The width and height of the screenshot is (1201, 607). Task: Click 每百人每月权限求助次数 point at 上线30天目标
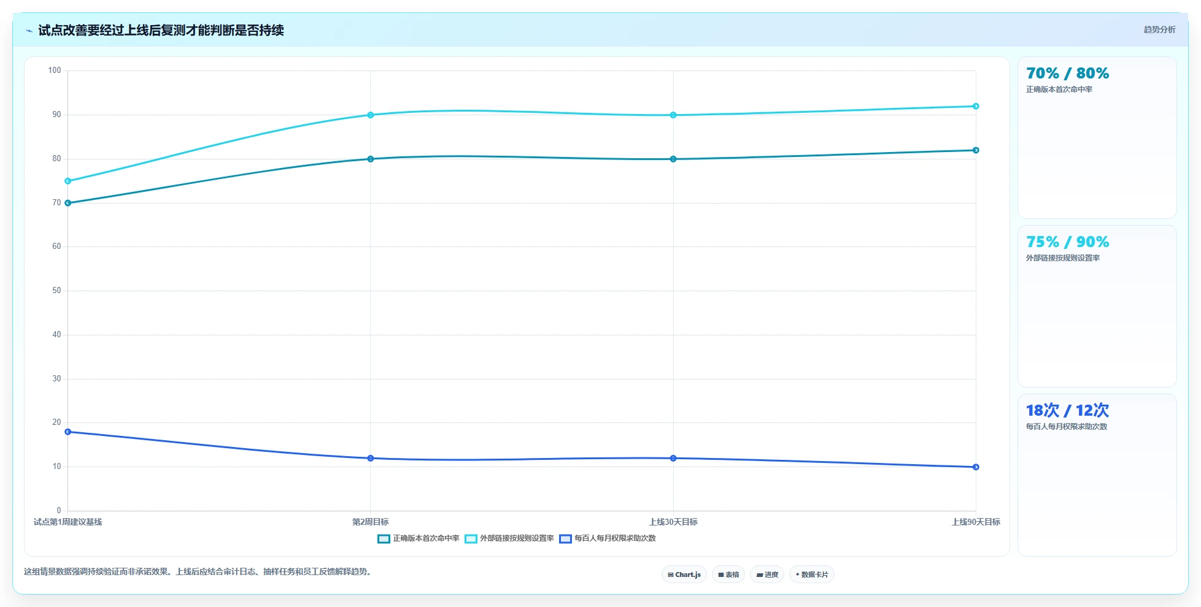pos(673,458)
